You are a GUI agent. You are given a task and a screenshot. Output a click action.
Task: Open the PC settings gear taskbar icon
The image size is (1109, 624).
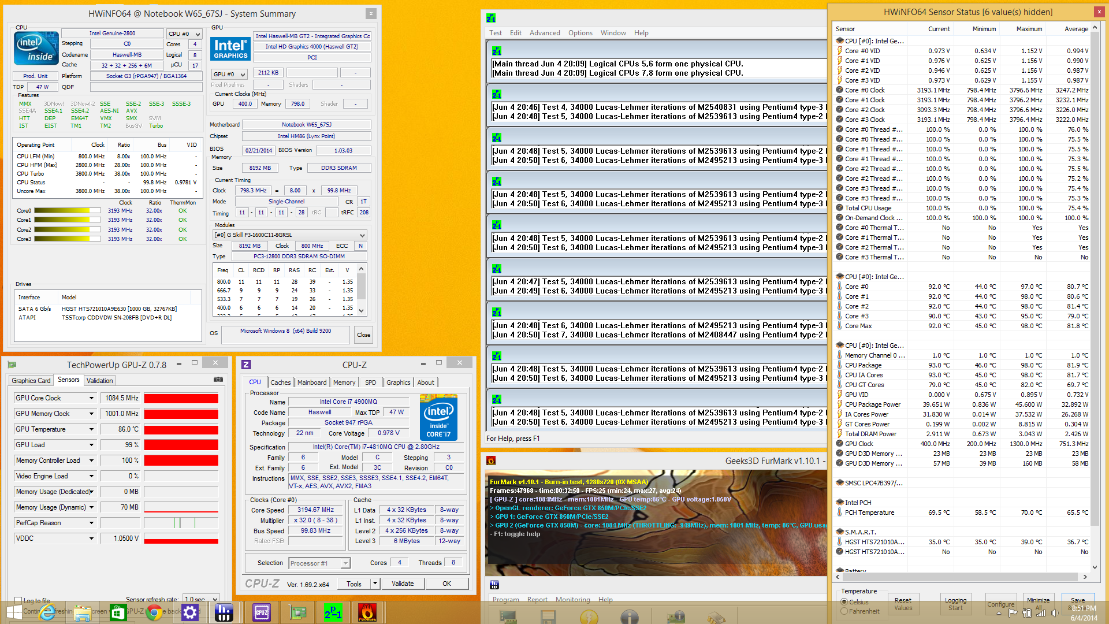click(x=190, y=612)
